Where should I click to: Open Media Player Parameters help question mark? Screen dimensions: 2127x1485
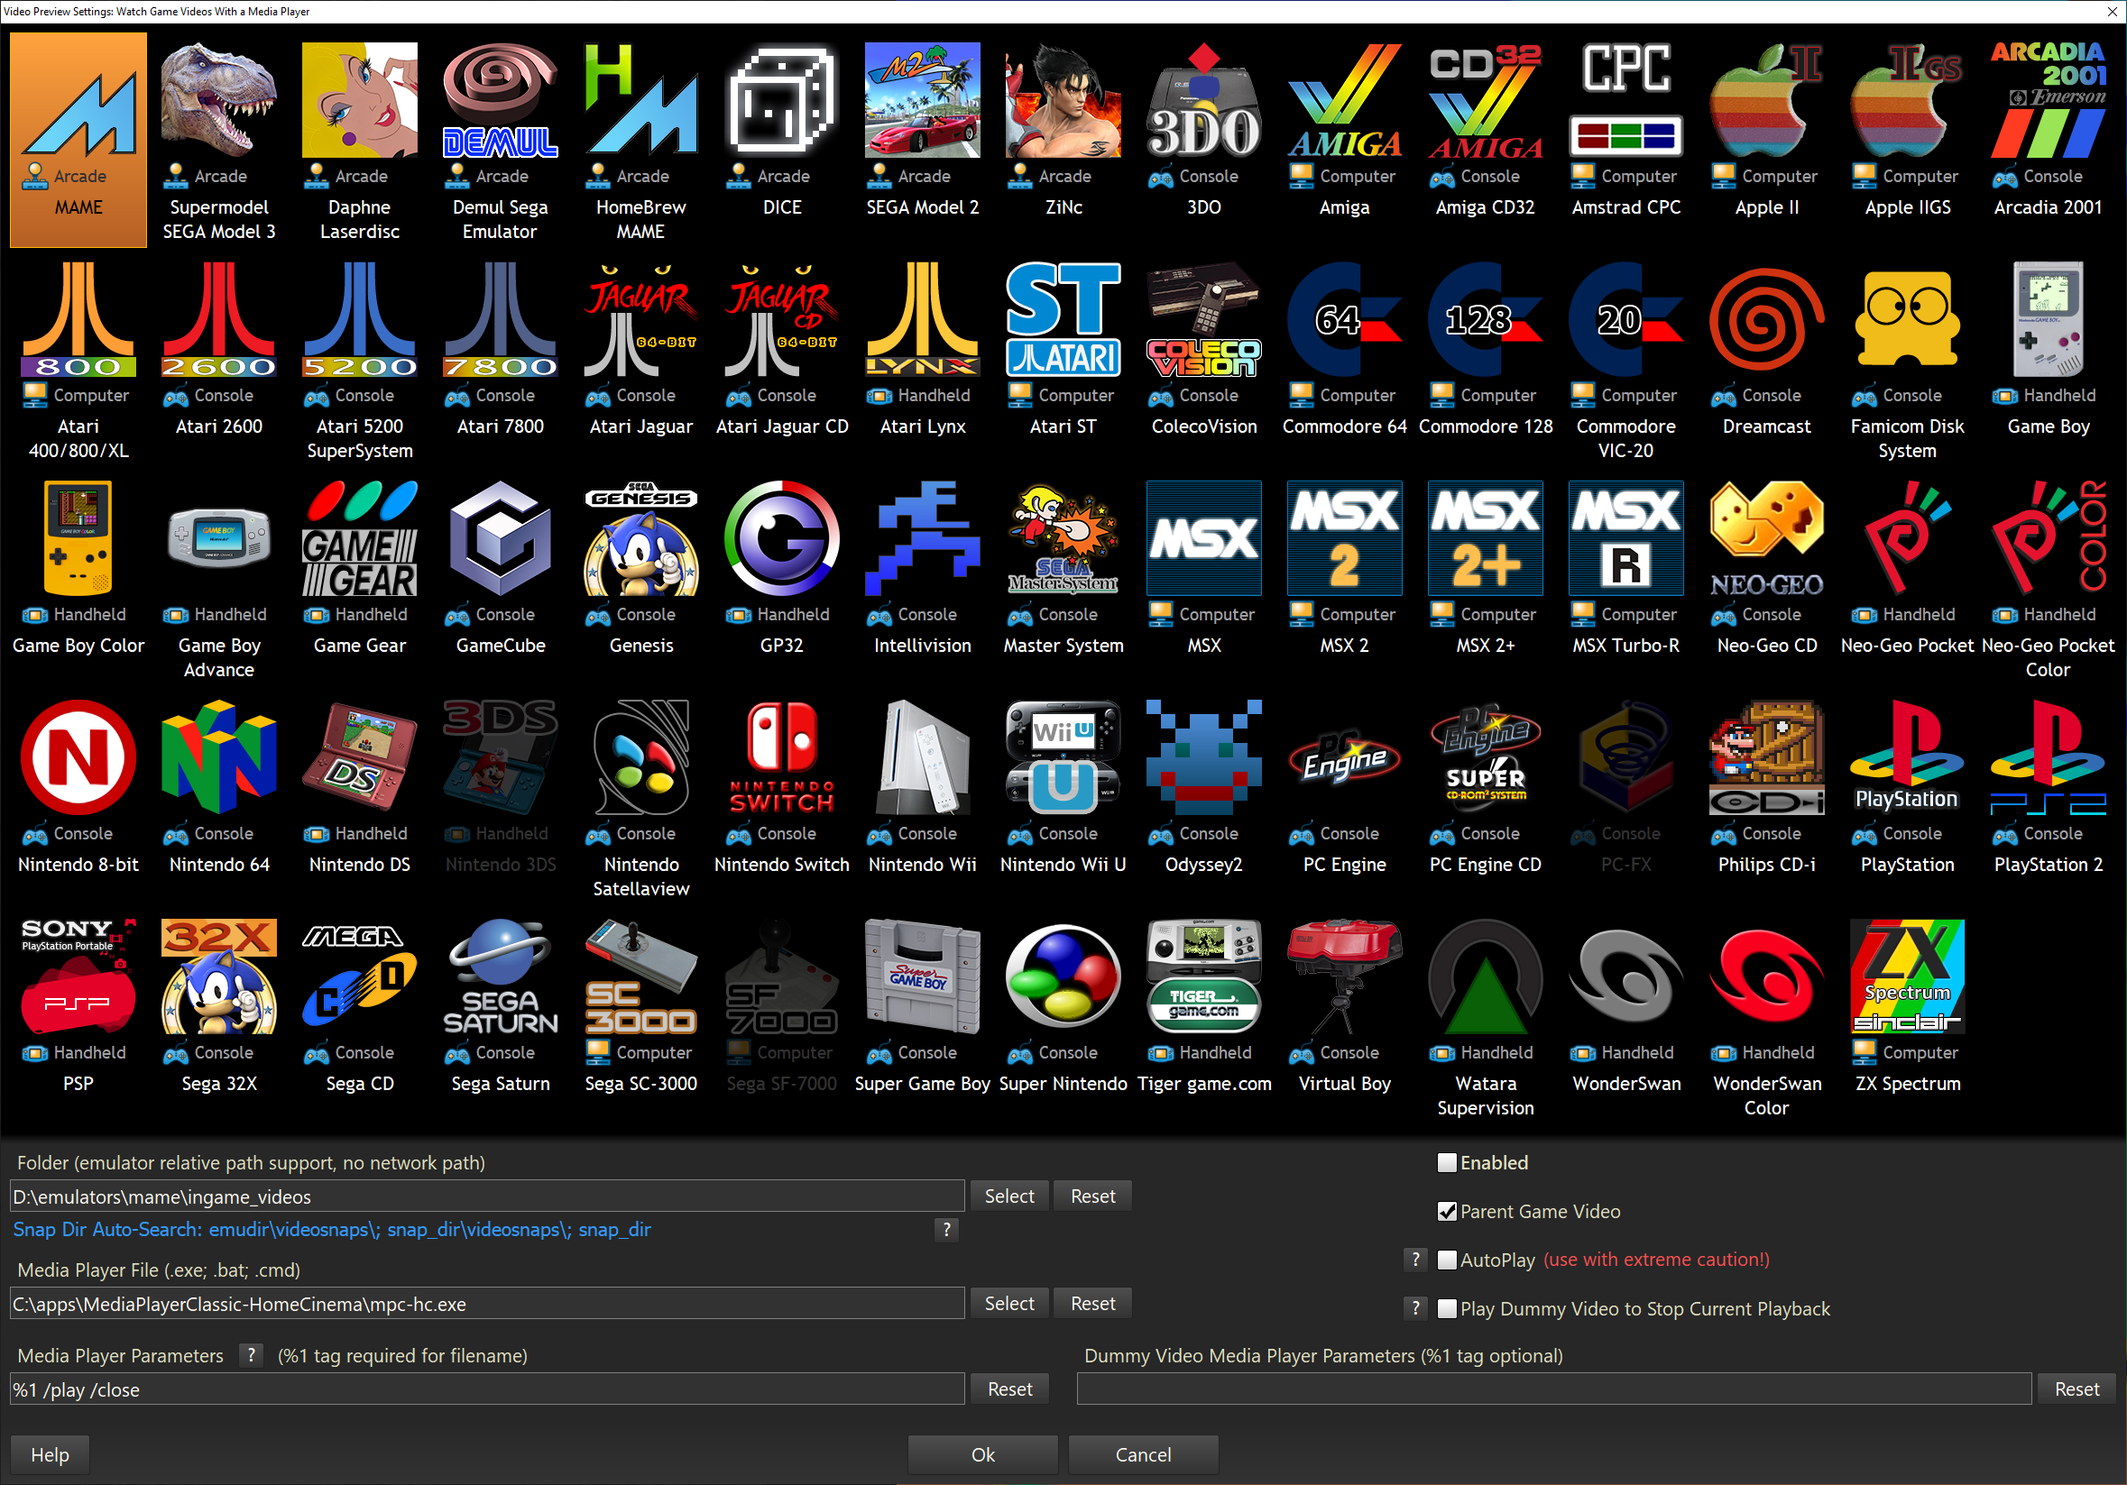coord(250,1355)
